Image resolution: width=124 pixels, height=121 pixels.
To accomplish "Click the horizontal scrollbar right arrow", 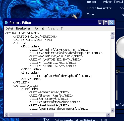I will (x=108, y=114).
